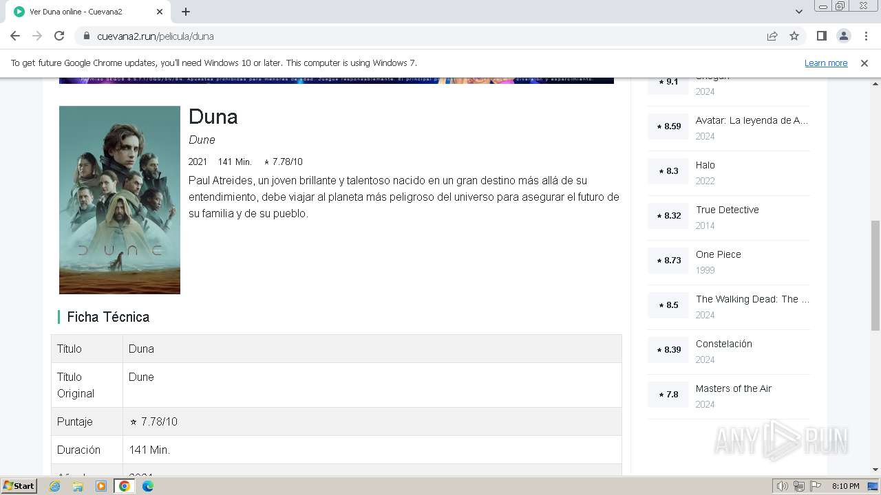Select the 8.59 rating badge for Avatar
The image size is (881, 495).
pos(668,126)
